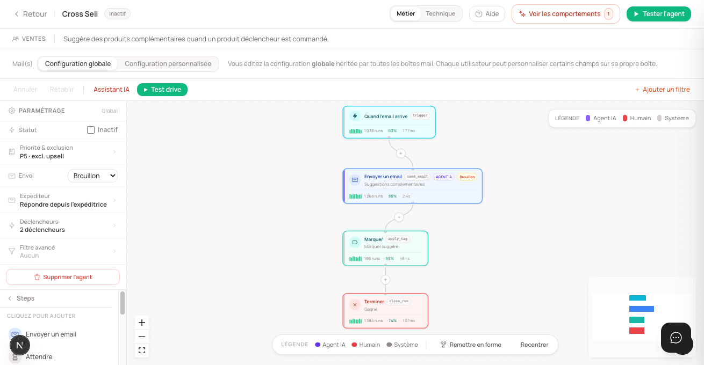The image size is (704, 365).
Task: Select Configuration personnalisée option
Action: tap(168, 64)
